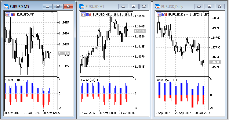Click the '30 Oct 13:00' time label
229x120 pixels.
(107, 113)
